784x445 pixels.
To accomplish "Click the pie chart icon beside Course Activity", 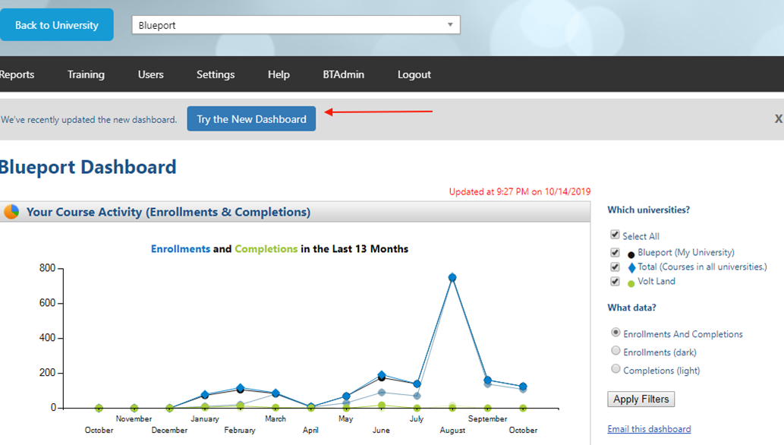I will coord(11,212).
